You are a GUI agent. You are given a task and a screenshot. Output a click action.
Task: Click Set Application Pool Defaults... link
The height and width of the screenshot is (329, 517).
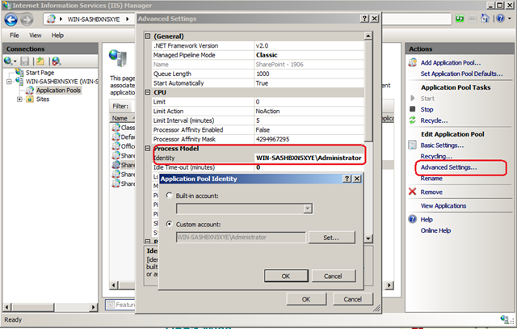point(461,74)
